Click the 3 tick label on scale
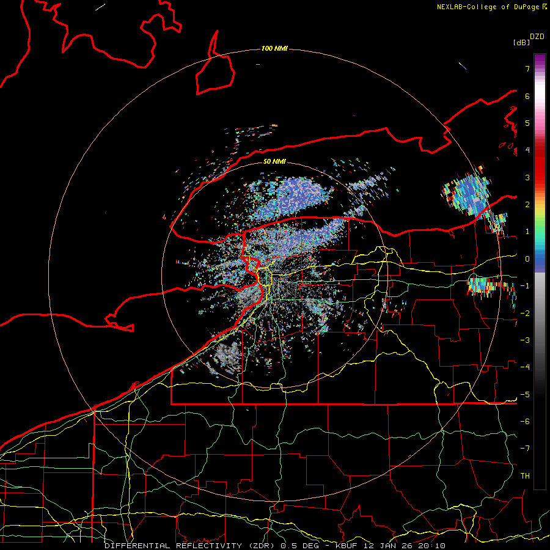The image size is (550, 550). [527, 177]
